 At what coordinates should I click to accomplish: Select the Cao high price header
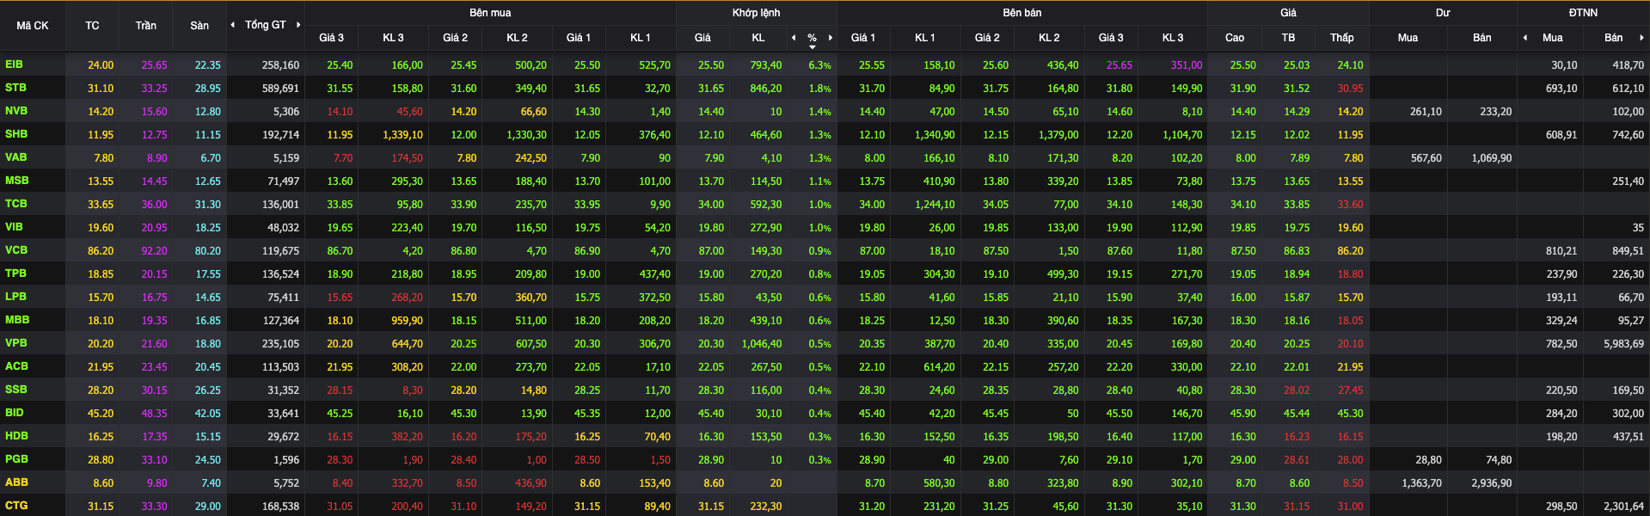pos(1235,38)
